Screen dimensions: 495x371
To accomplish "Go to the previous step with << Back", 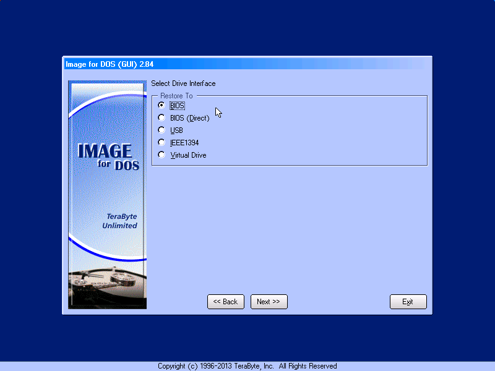I will tap(225, 302).
